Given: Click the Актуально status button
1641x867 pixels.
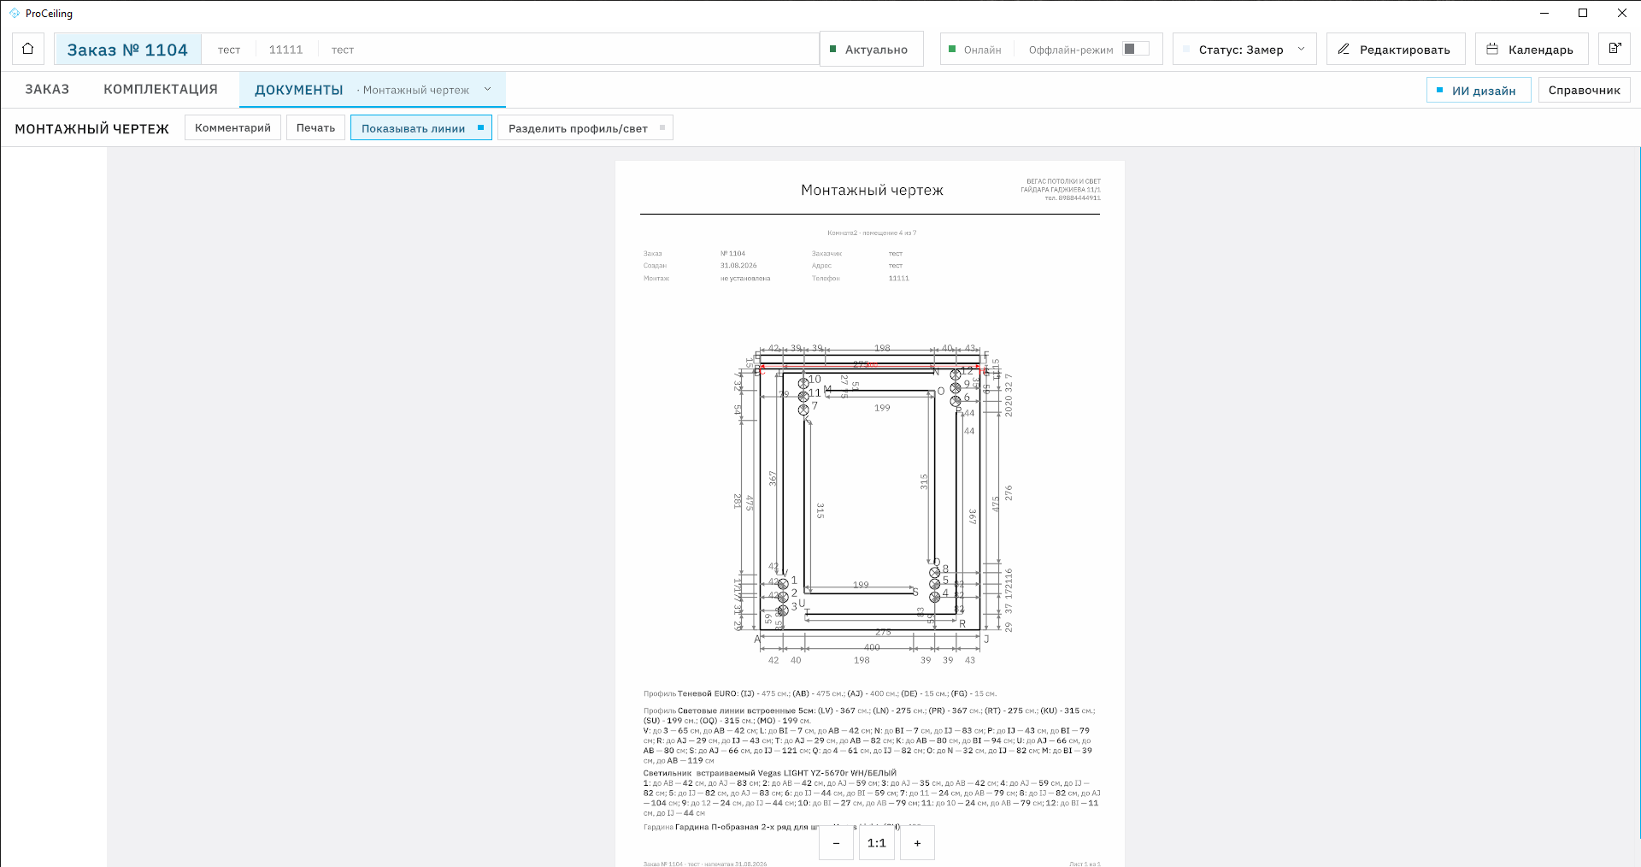Looking at the screenshot, I should click(871, 49).
